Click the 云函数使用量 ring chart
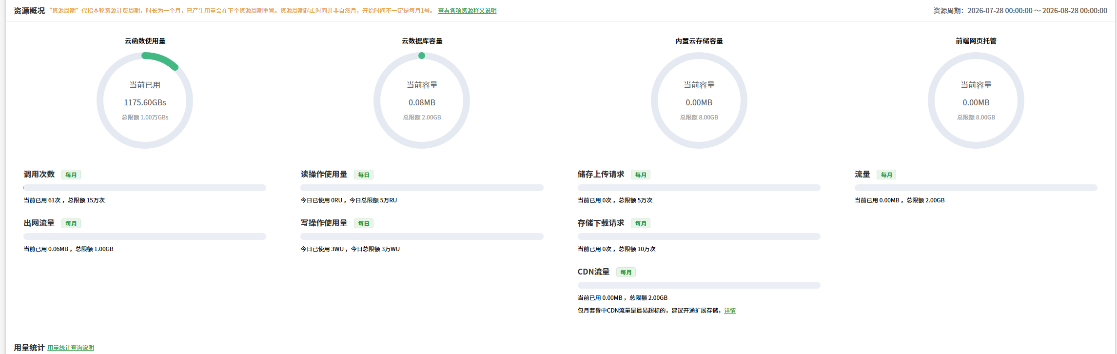Screen dimensions: 1117x354 (x=145, y=100)
